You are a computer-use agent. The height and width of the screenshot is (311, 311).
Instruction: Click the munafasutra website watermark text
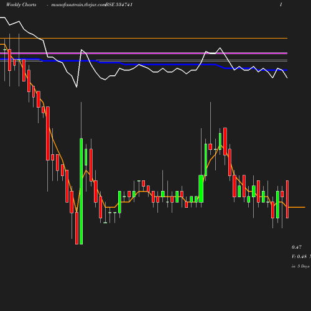[78, 5]
